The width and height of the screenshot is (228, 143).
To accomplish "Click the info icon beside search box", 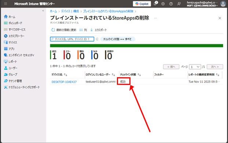I will point(97,39).
